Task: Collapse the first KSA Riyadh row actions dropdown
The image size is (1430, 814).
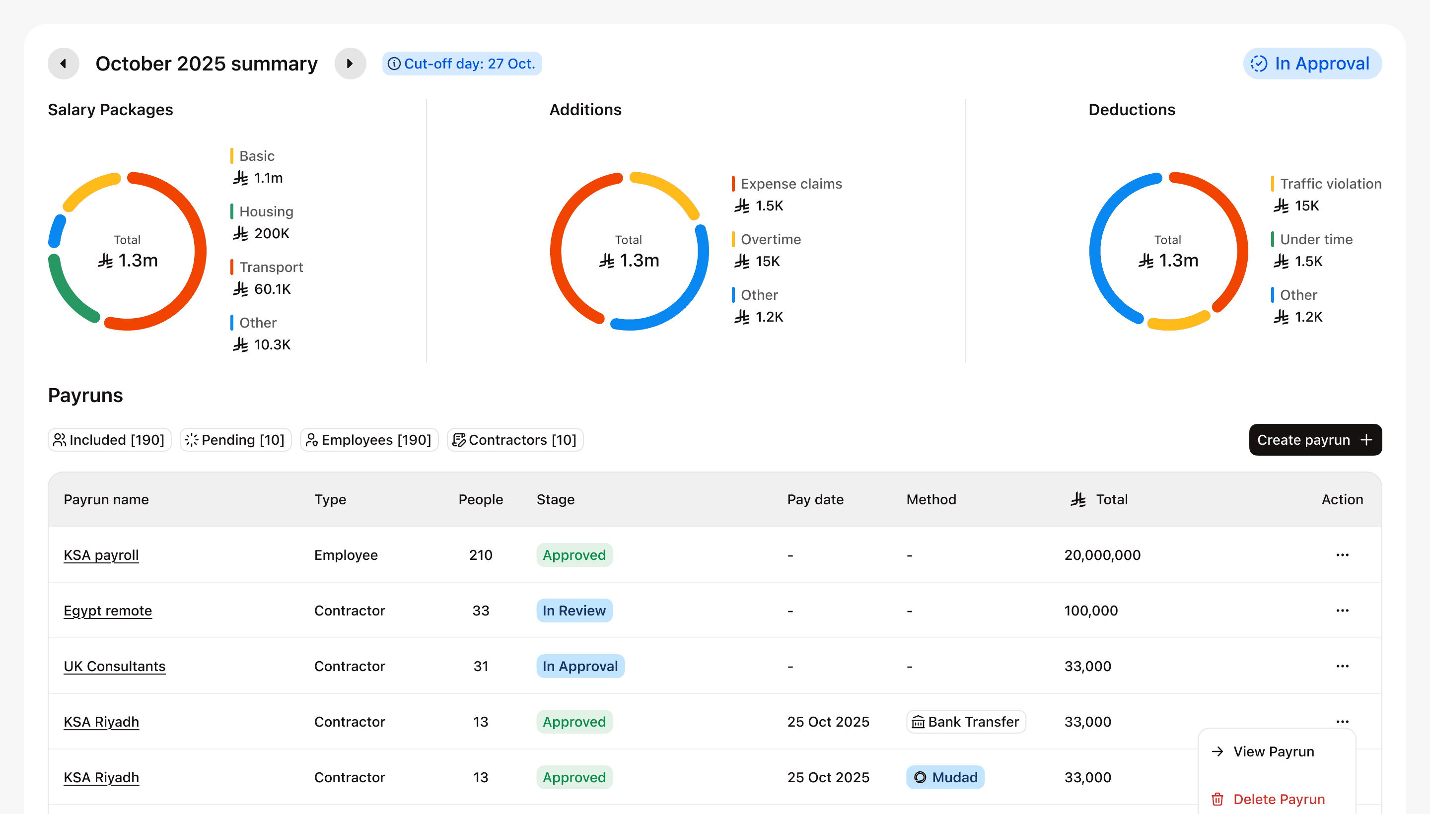Action: [x=1342, y=721]
